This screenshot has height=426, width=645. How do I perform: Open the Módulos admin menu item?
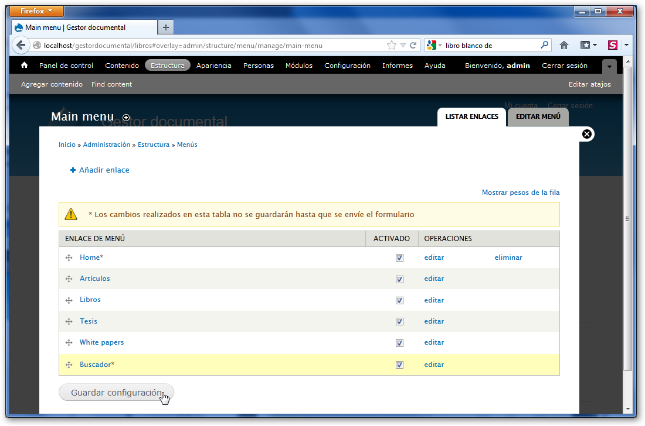298,66
